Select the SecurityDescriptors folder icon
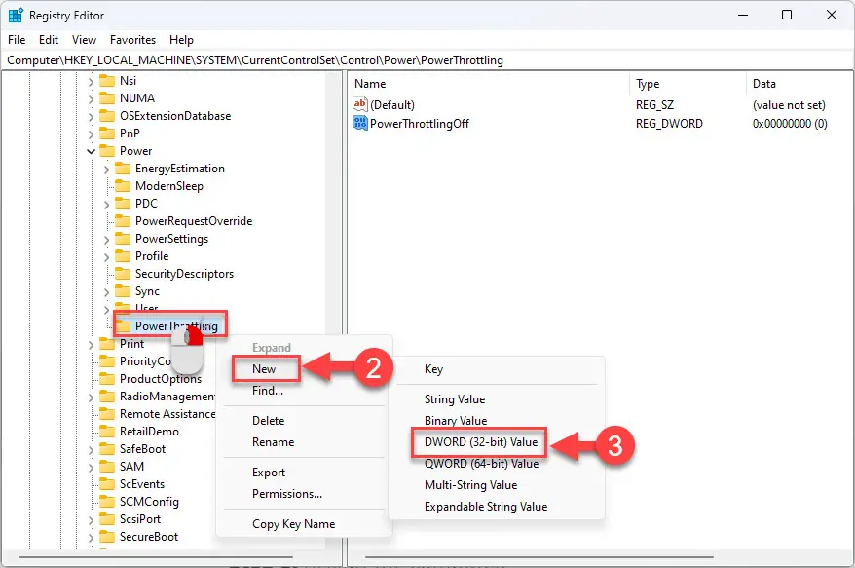 point(123,274)
